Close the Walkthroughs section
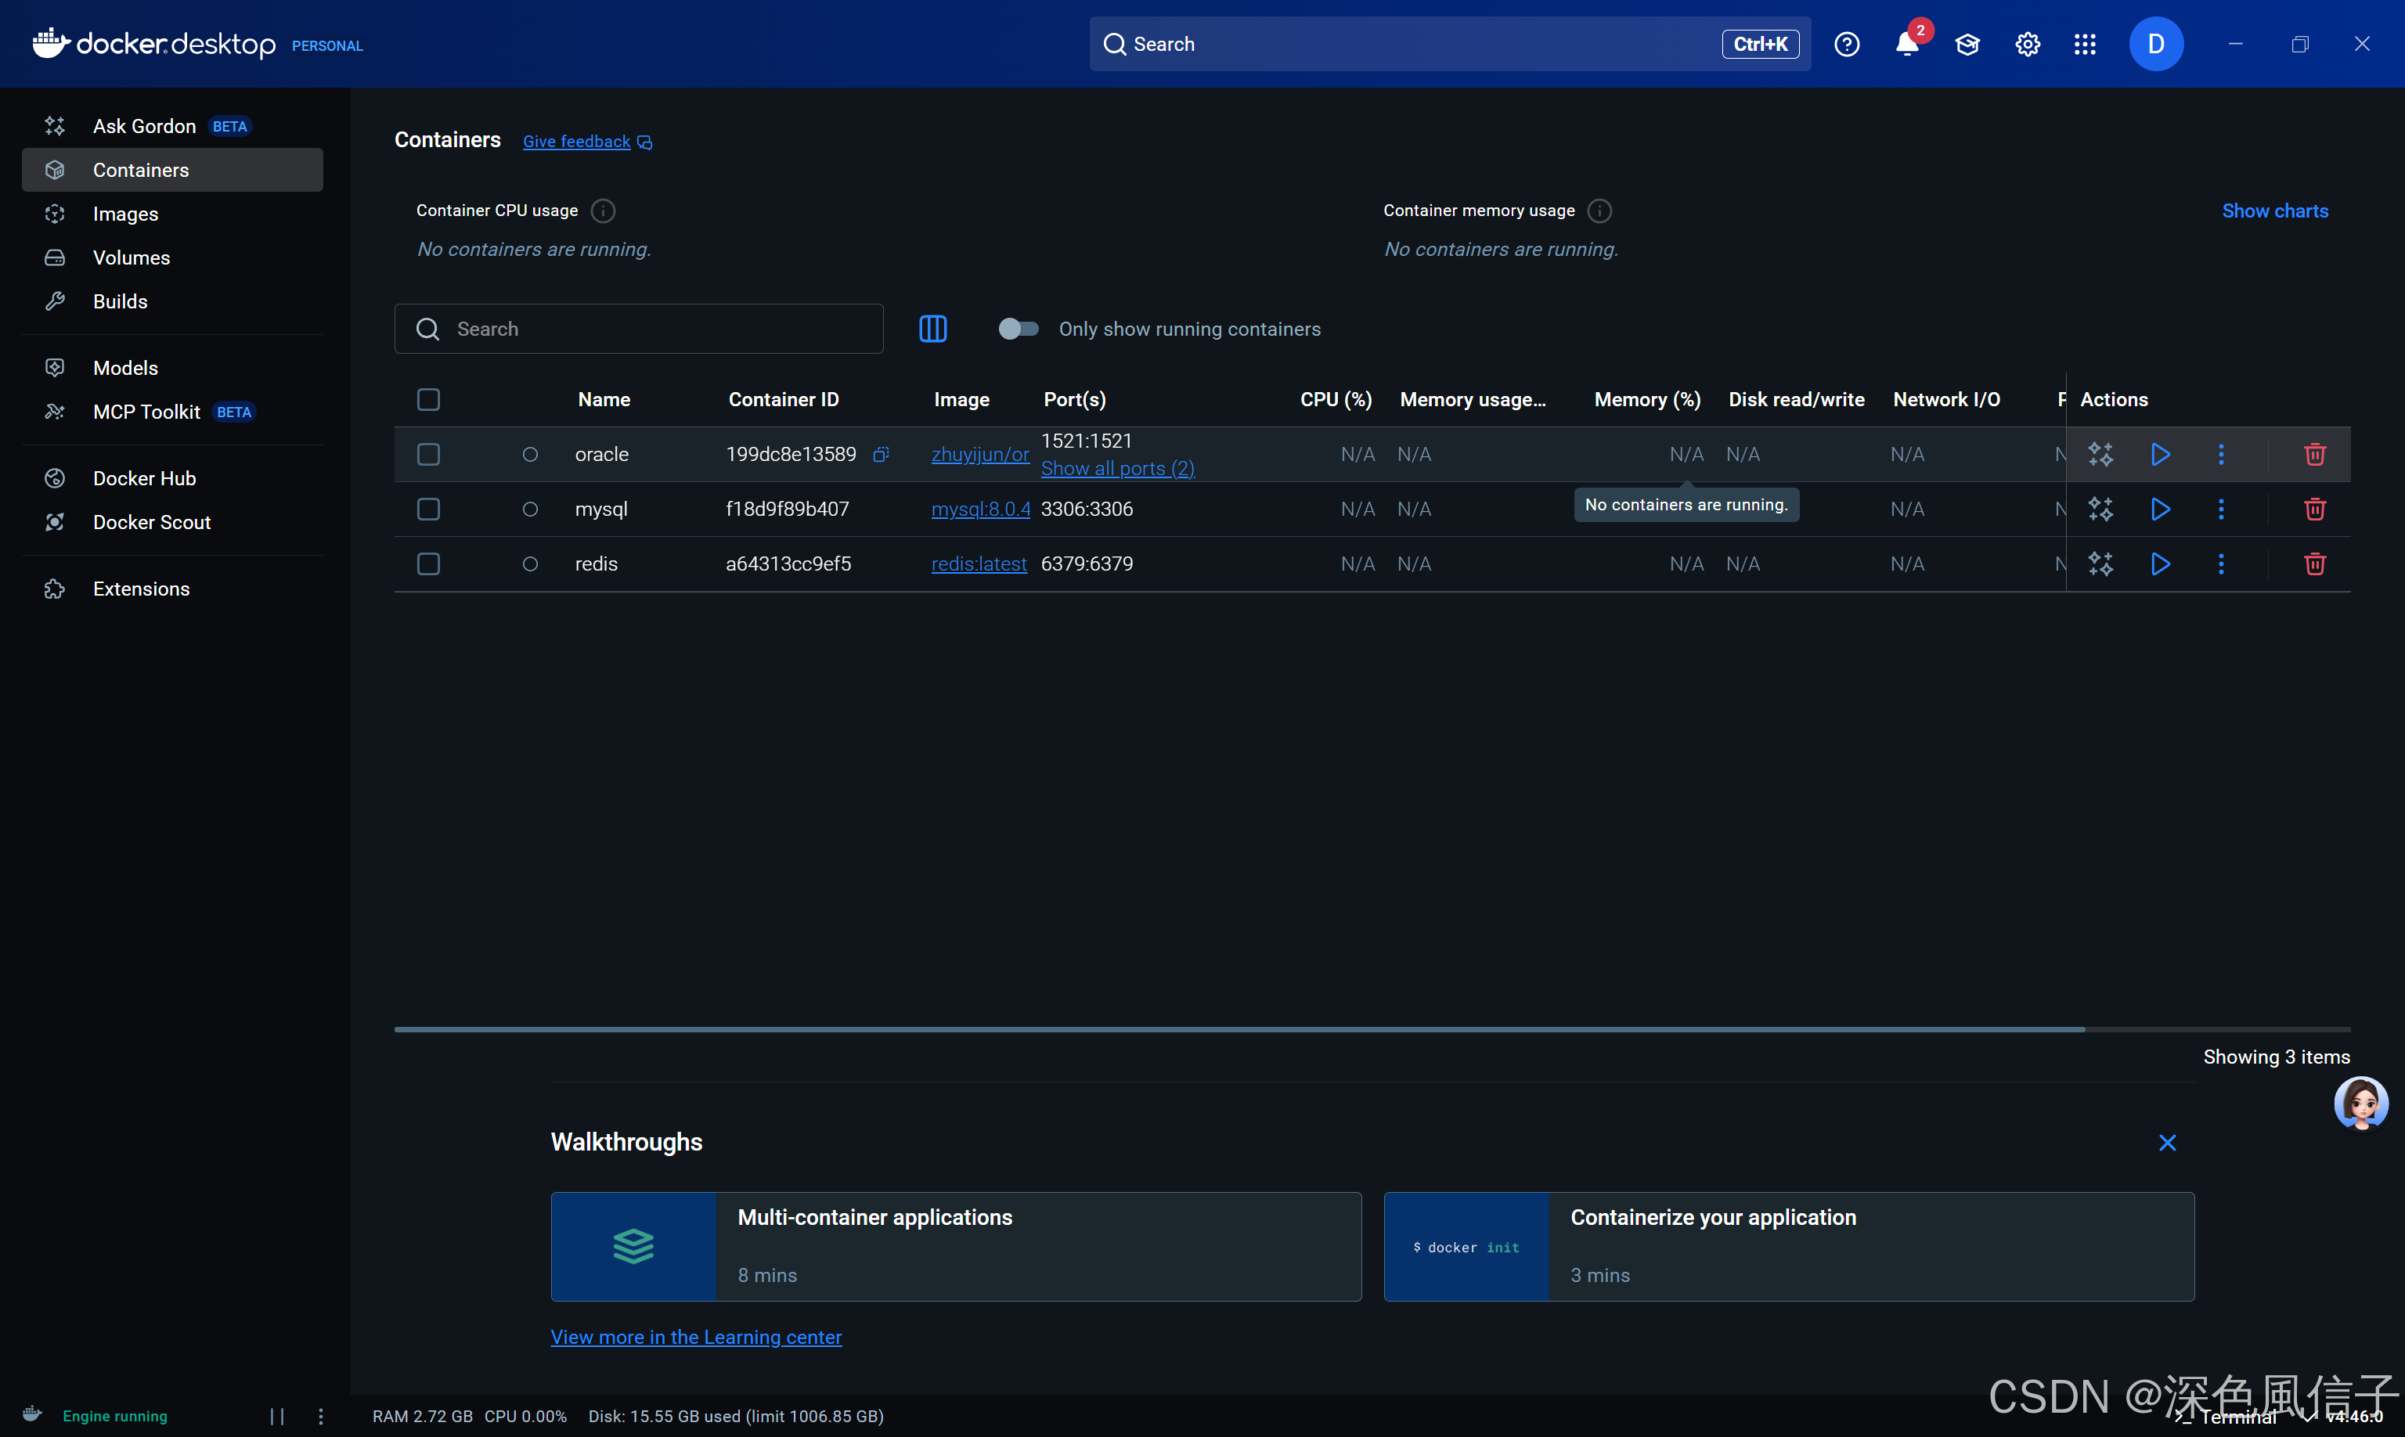The image size is (2405, 1437). (2167, 1143)
